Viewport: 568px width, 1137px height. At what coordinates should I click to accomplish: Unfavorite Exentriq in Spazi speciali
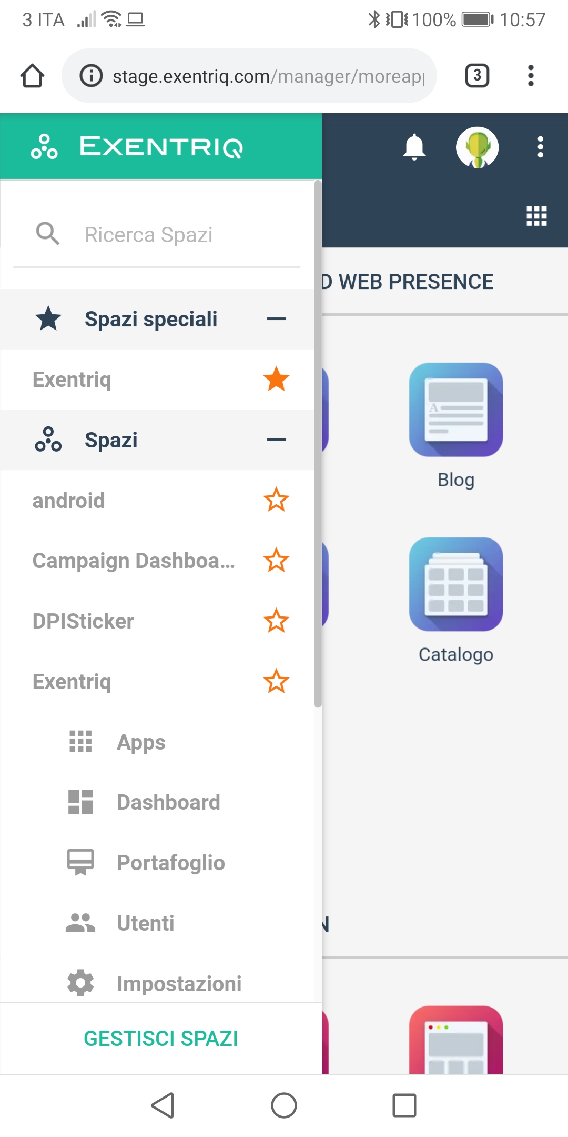(276, 380)
